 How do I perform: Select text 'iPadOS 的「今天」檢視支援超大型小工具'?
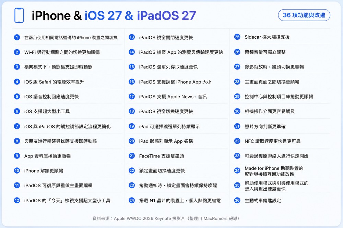(67, 201)
